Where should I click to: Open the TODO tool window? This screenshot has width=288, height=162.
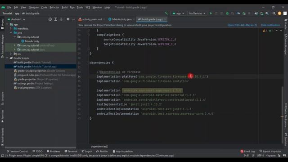[37, 151]
